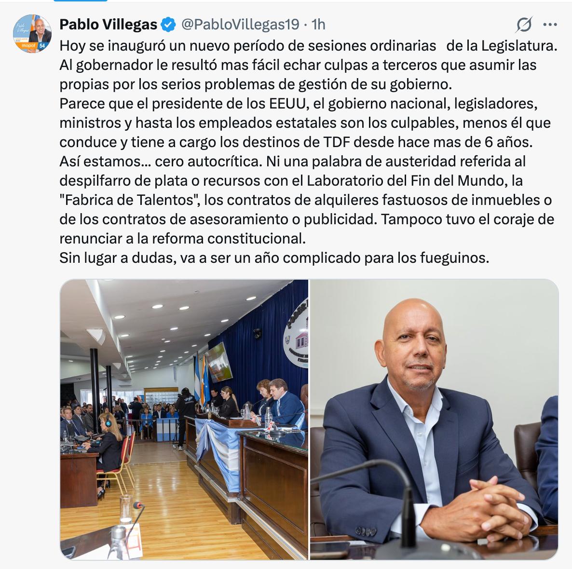Open the tweet via the 1h timestamp

click(318, 25)
